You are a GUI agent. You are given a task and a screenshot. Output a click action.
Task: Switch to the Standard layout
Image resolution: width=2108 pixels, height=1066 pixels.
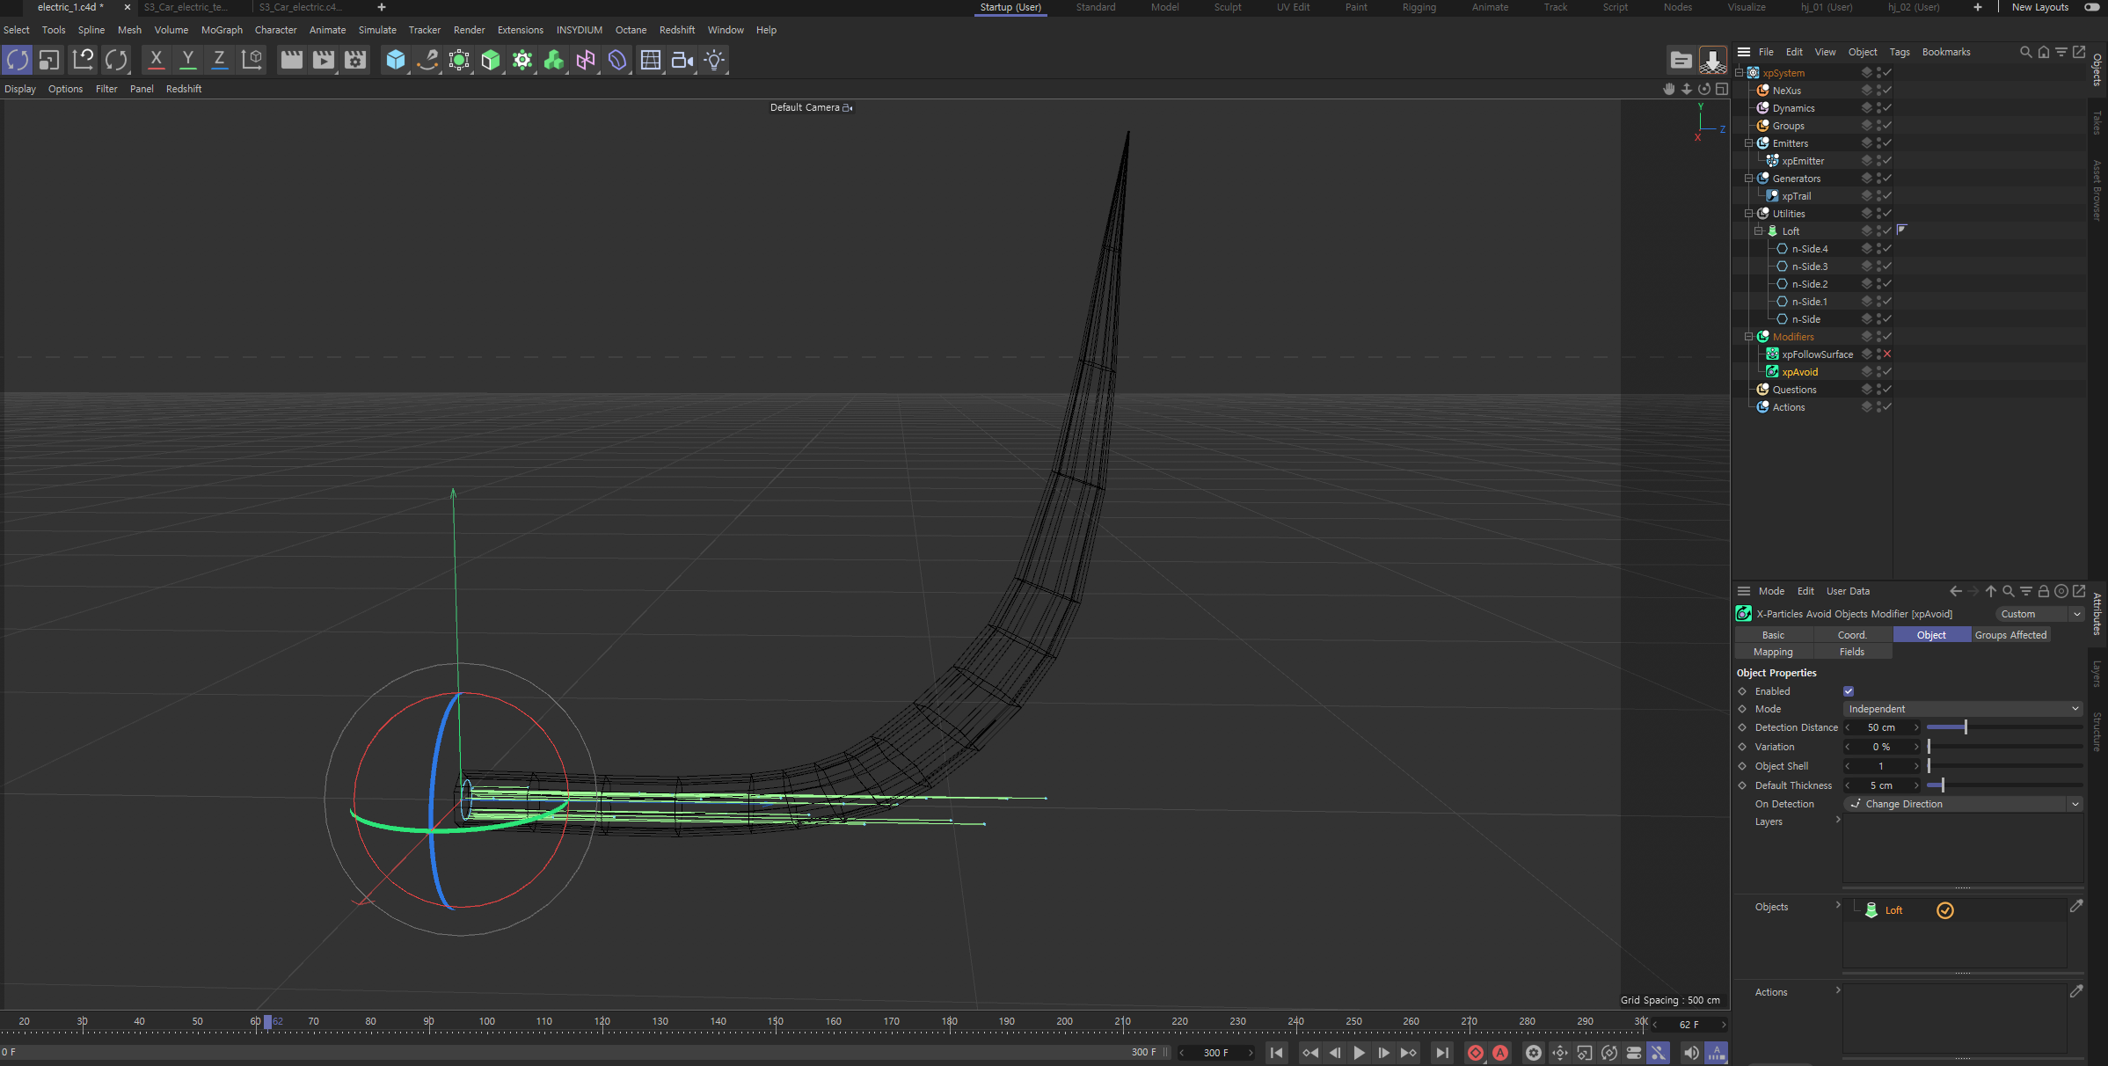[x=1096, y=7]
